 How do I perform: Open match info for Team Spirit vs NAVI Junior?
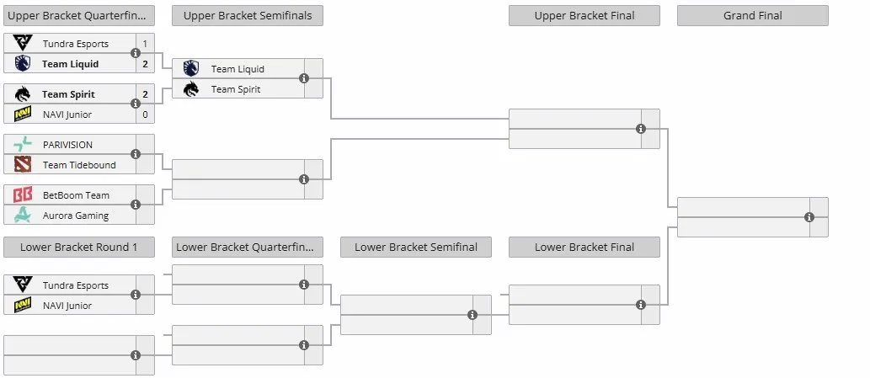(x=136, y=104)
